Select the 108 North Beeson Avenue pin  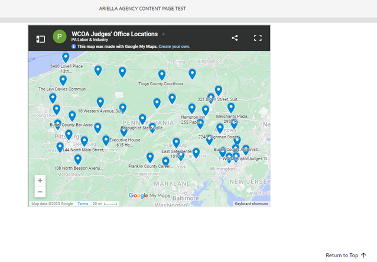click(77, 160)
